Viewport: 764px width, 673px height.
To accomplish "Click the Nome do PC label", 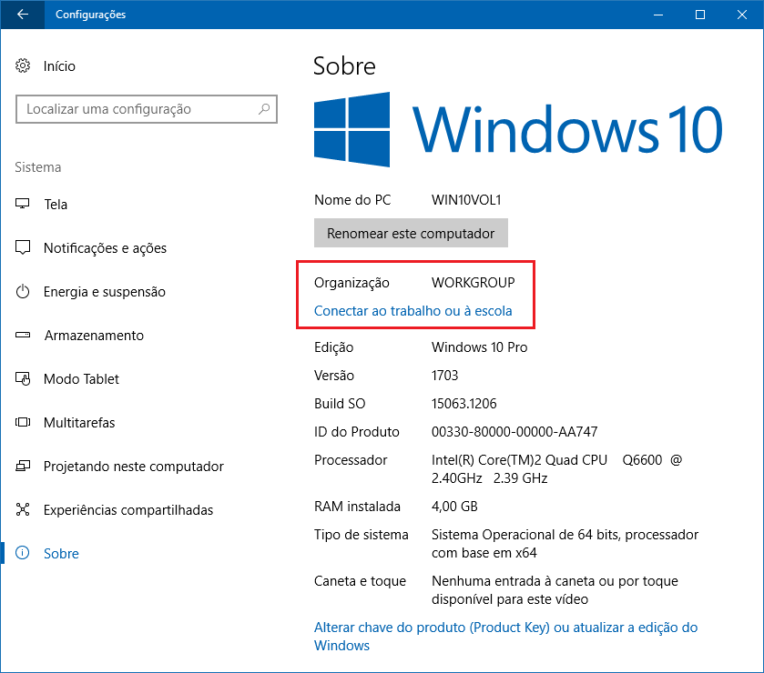I will [352, 200].
